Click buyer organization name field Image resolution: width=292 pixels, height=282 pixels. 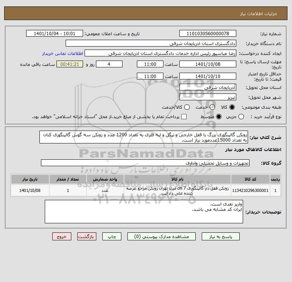[x=151, y=43]
